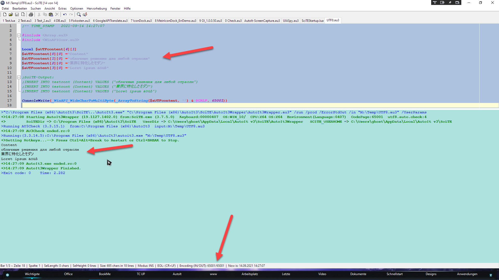
Task: Click the status bar encoding information
Action: point(202,266)
